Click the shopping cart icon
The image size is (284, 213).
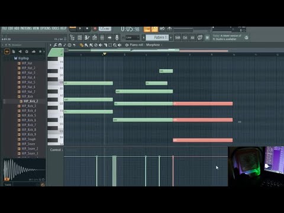(207, 37)
